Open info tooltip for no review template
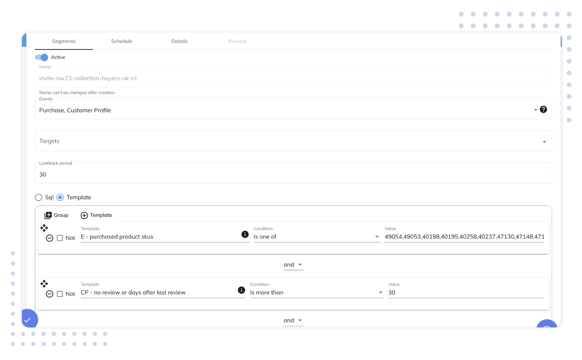 [241, 290]
